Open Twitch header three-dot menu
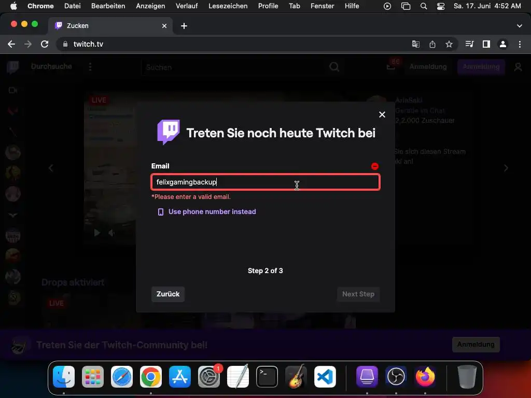 pos(90,67)
